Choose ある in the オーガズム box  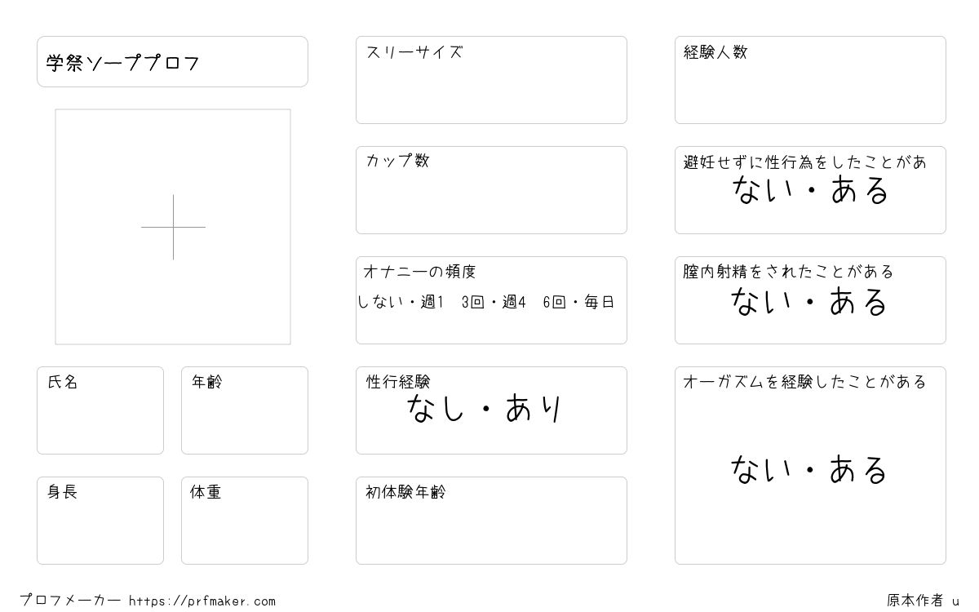coord(859,470)
